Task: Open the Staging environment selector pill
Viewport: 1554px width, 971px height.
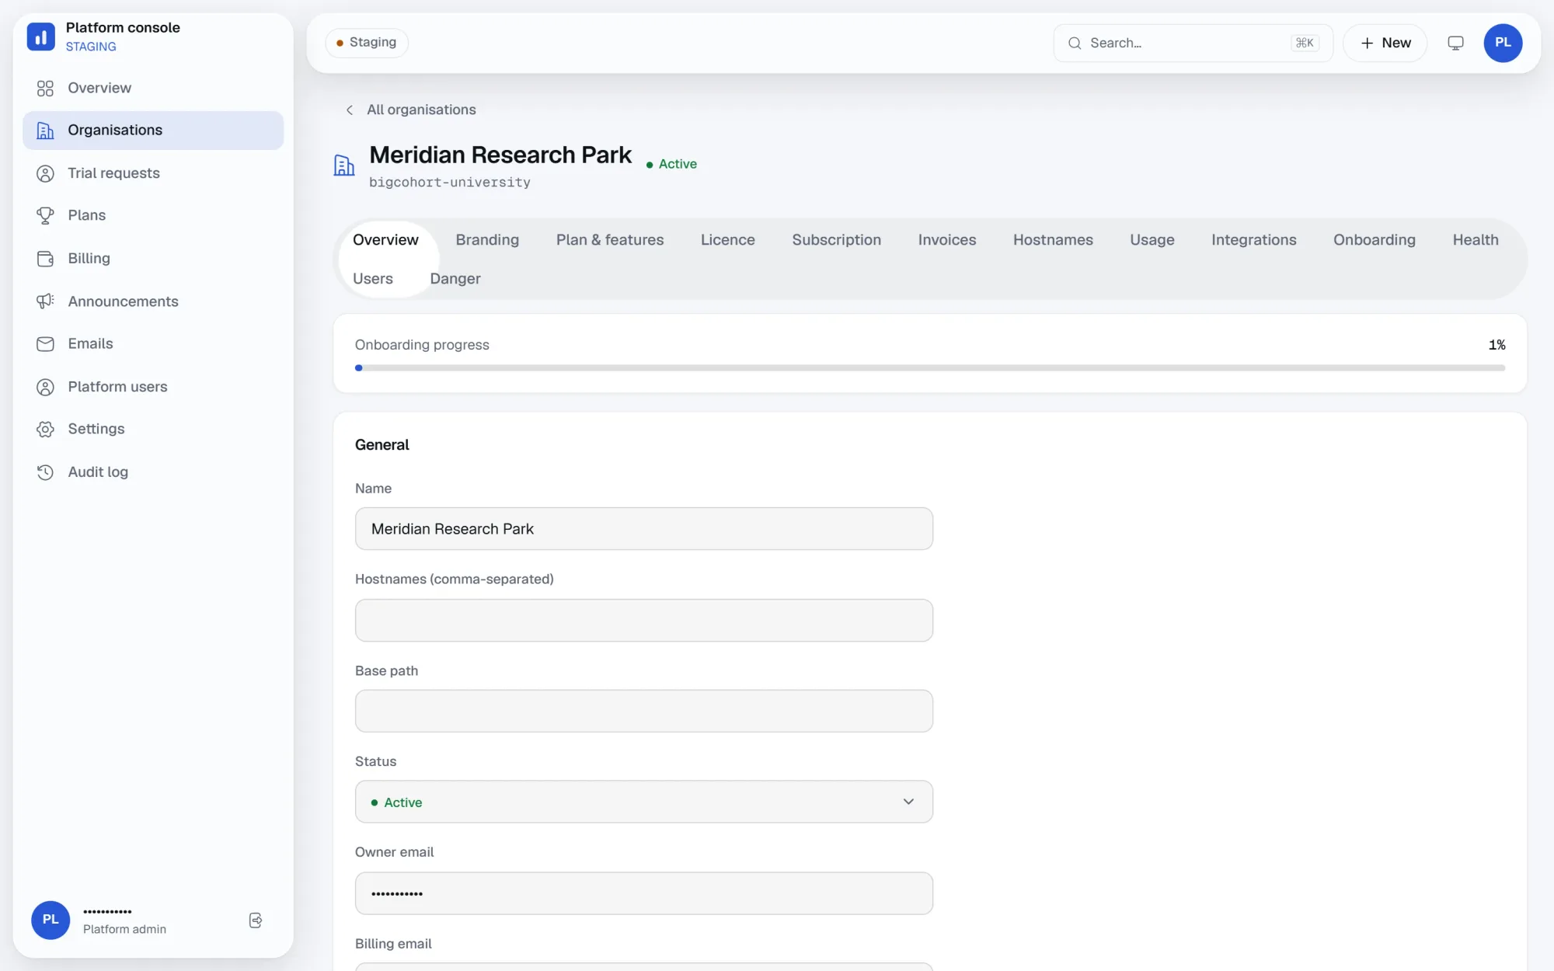Action: (x=367, y=43)
